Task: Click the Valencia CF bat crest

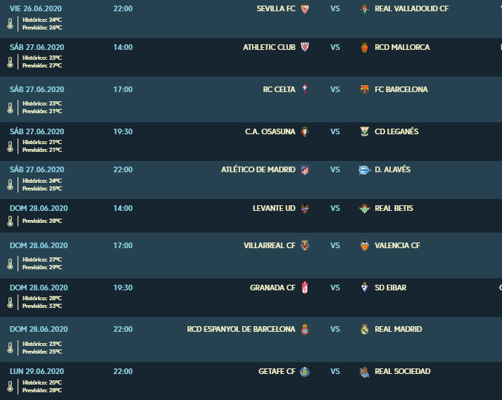Action: click(364, 245)
